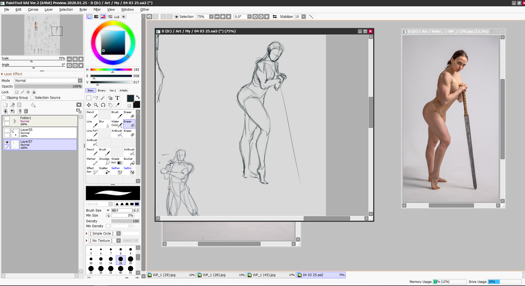Image resolution: width=525 pixels, height=286 pixels.
Task: Show Layer55 using its visibility box
Action: coord(7,130)
